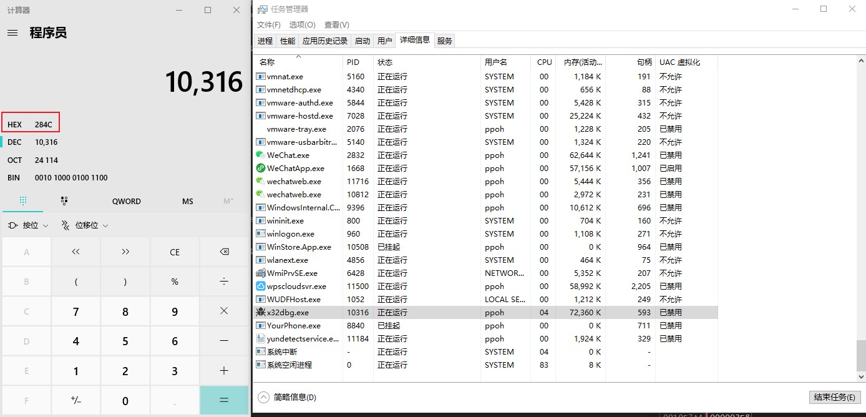The image size is (866, 417).
Task: Click the plus/minus negate key
Action: point(75,400)
